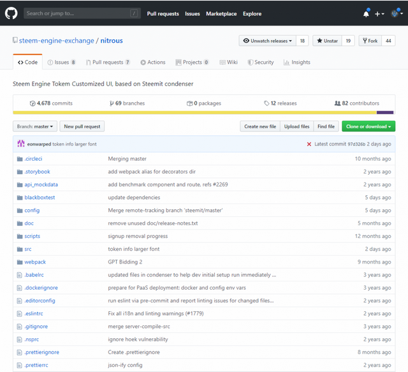Screen dimensions: 408x372
Task: View the 18 watchers count
Action: 302,41
